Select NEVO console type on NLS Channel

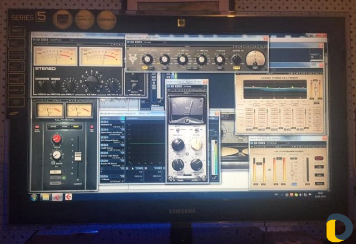point(76,127)
